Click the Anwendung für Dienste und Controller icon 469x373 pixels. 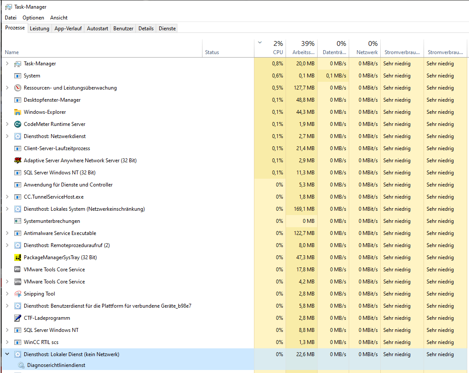point(18,185)
